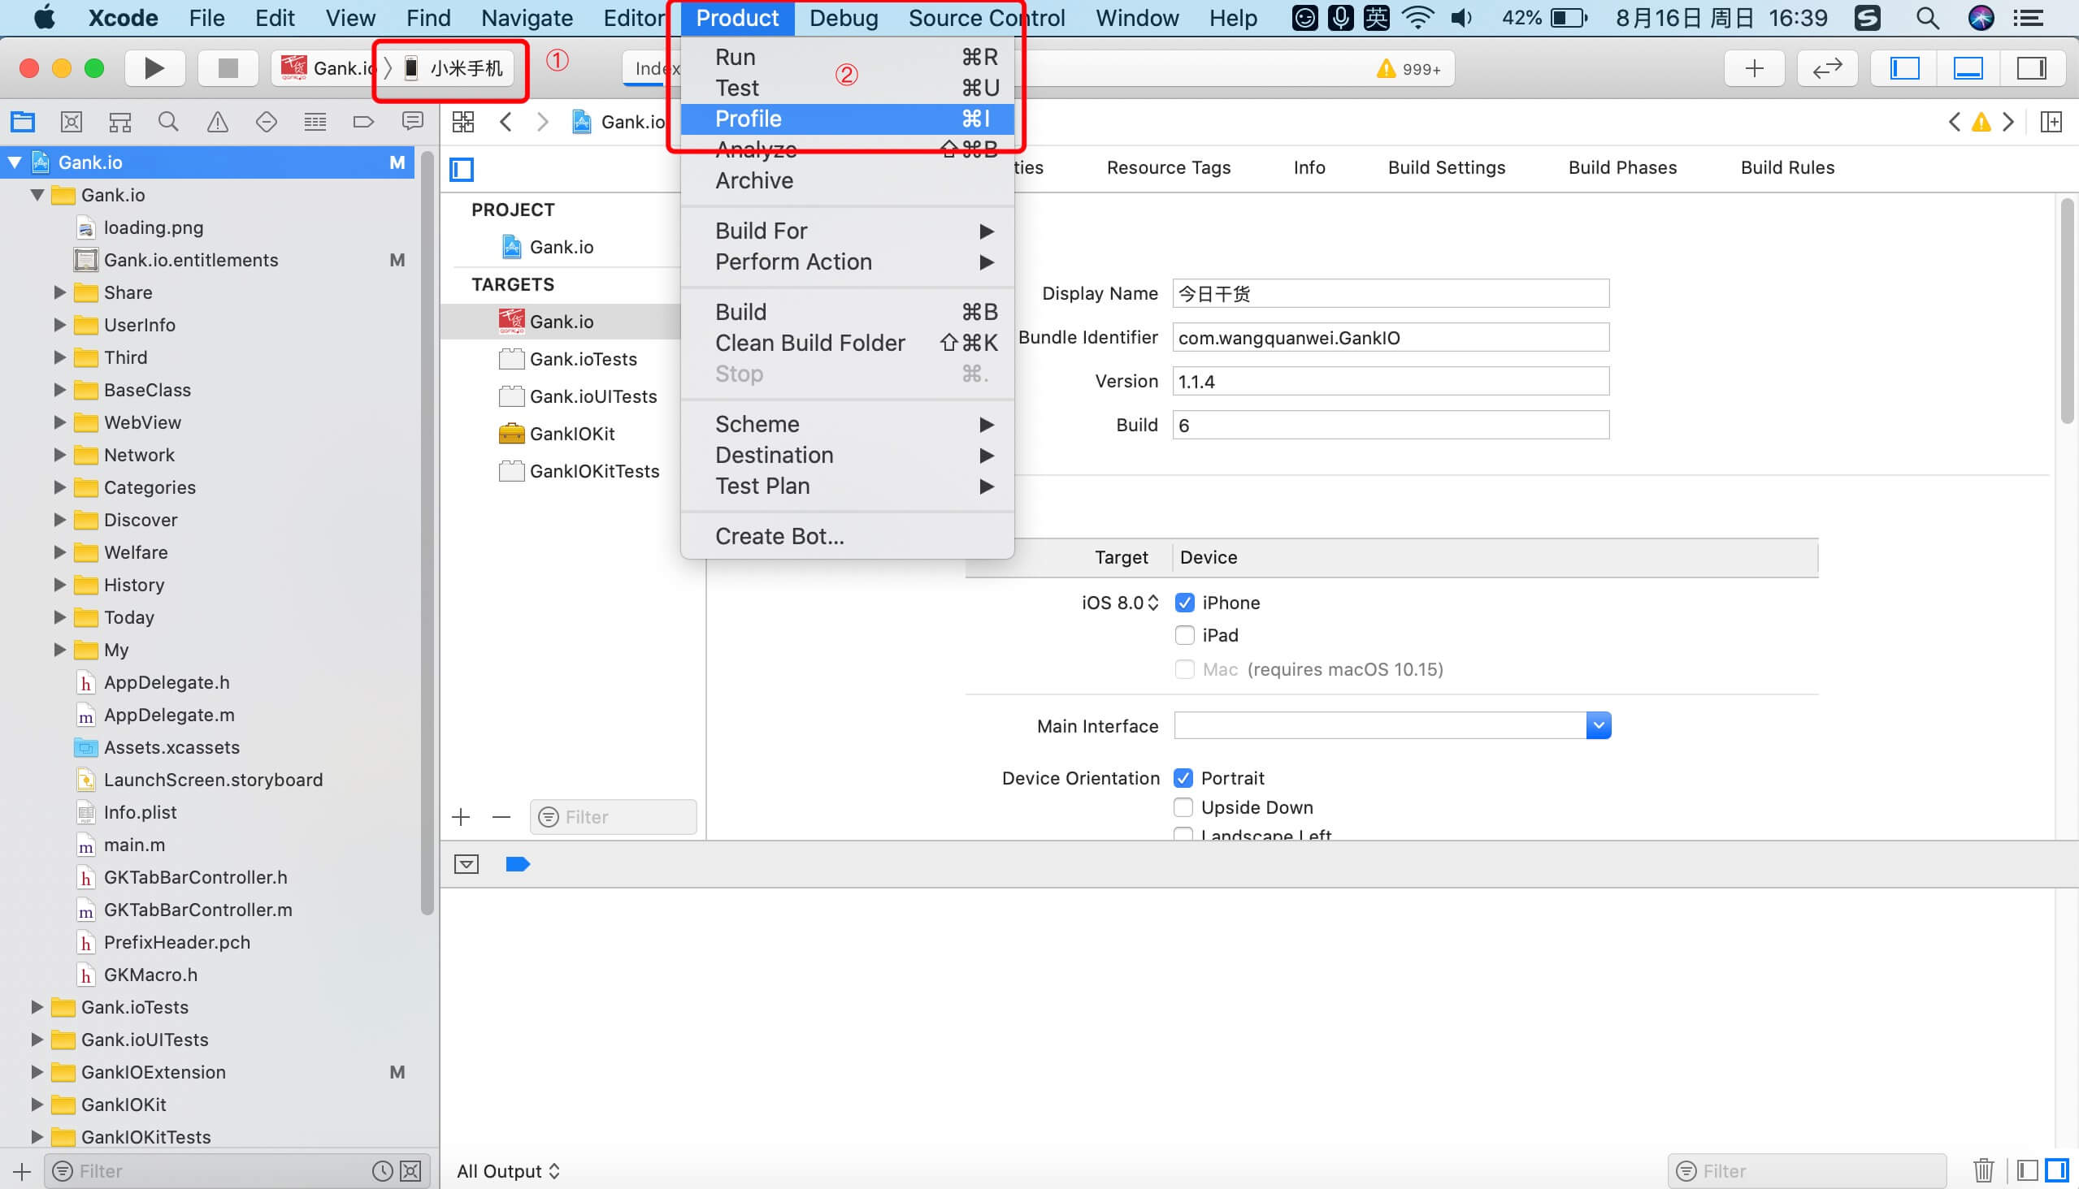Open the Issue navigator warning triangle icon
2079x1189 pixels.
point(217,121)
